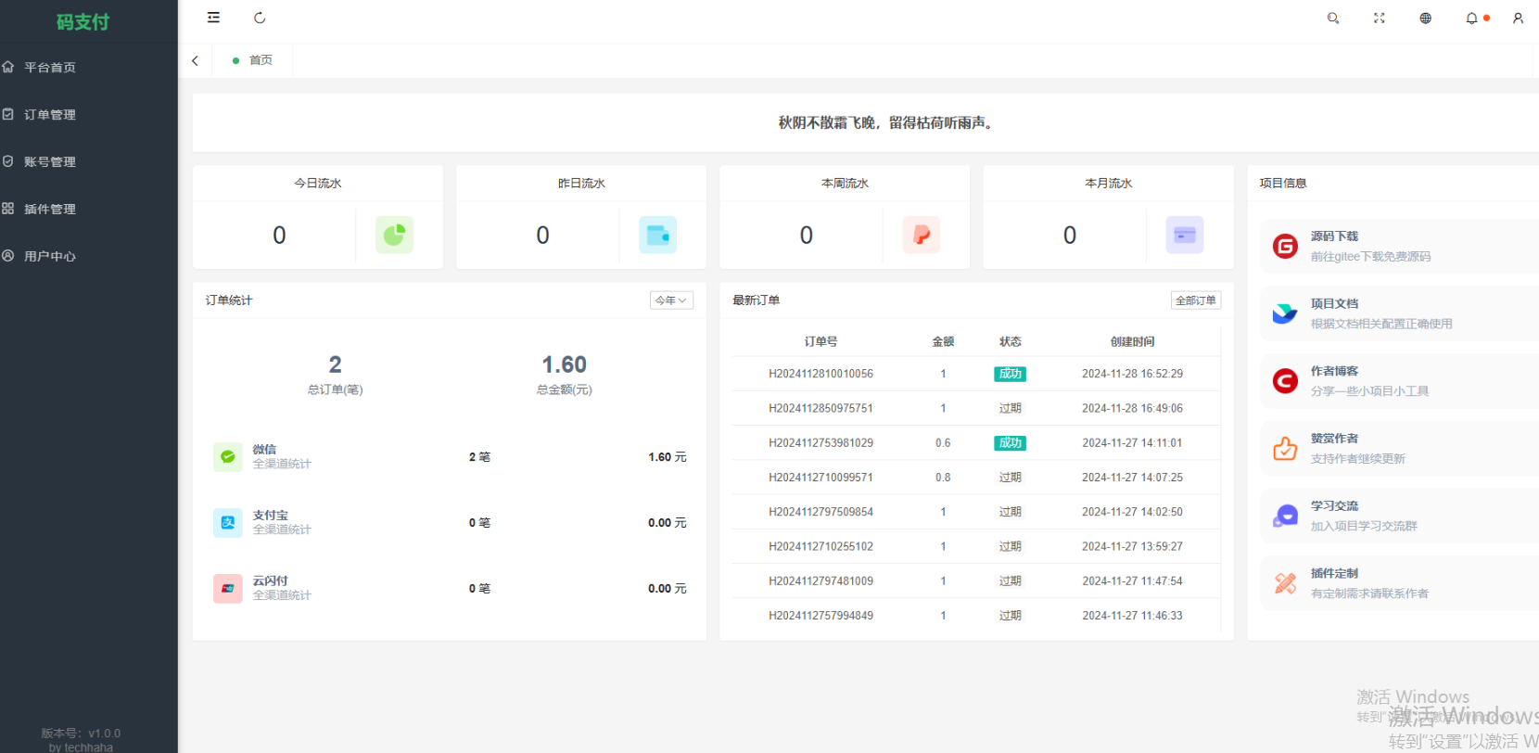Click the 全部订单 button
Viewport: 1539px width, 753px height.
(1196, 300)
